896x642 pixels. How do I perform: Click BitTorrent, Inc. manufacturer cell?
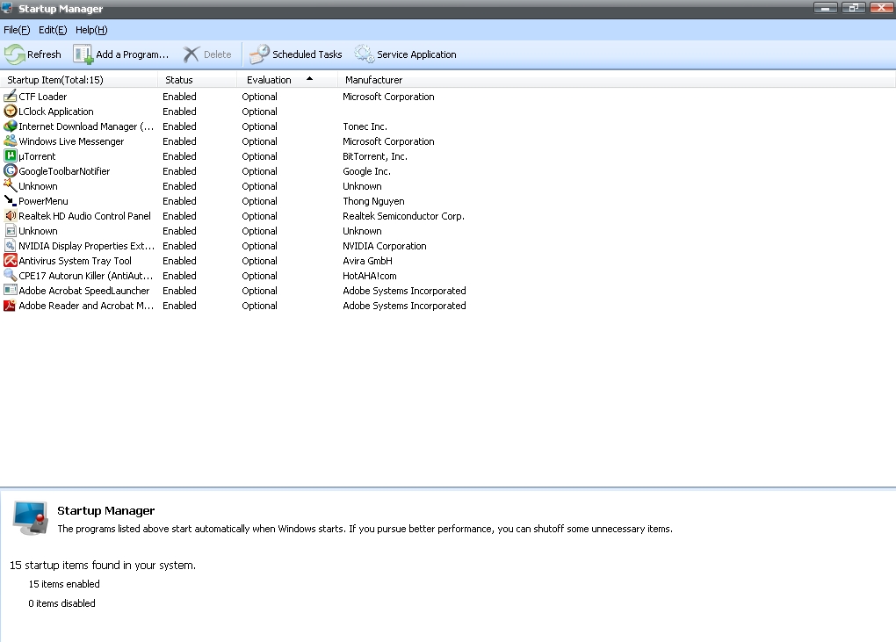375,156
